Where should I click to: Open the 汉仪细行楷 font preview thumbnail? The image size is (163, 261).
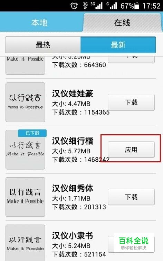25,150
